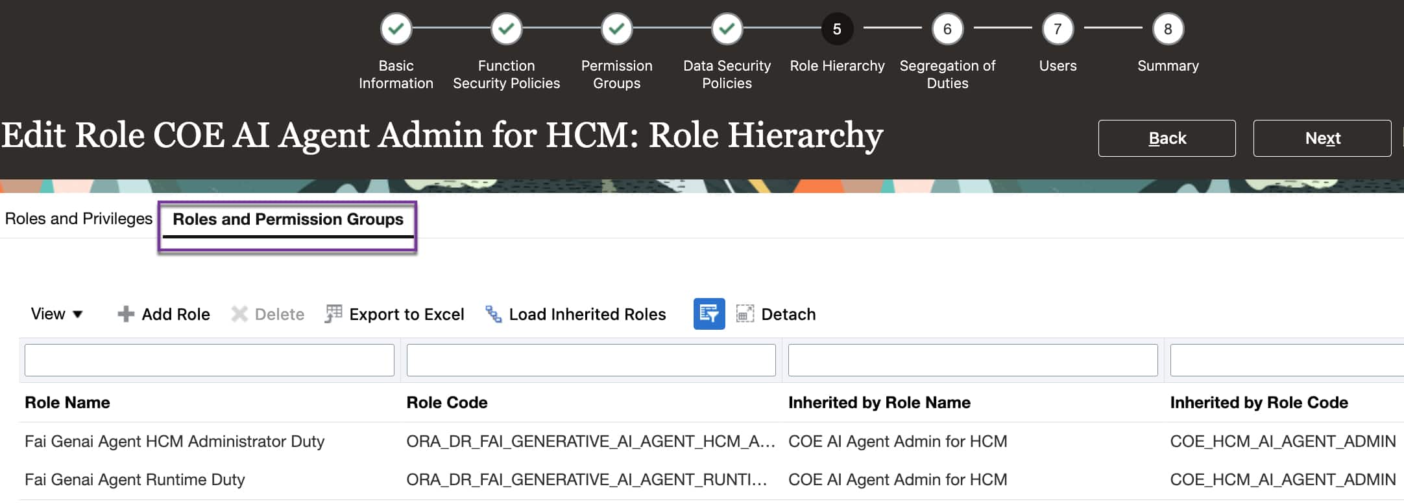Click the Data Security Policies step checkmark

[727, 29]
